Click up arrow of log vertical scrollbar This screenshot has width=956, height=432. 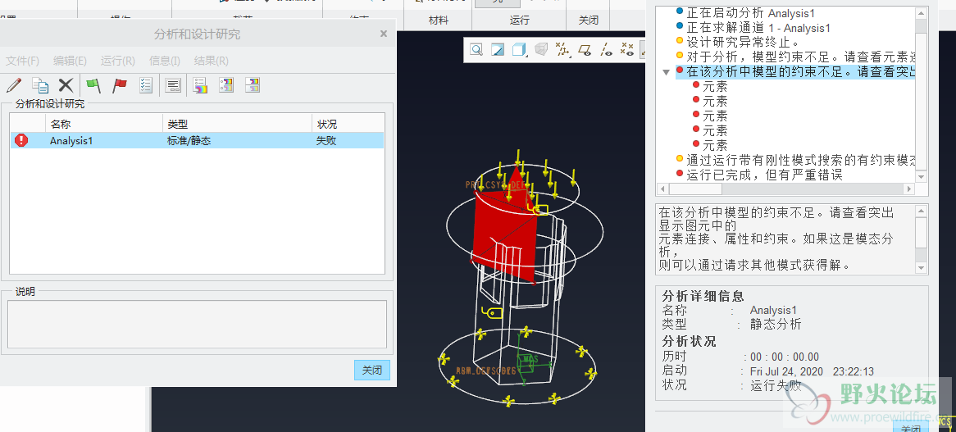[922, 12]
